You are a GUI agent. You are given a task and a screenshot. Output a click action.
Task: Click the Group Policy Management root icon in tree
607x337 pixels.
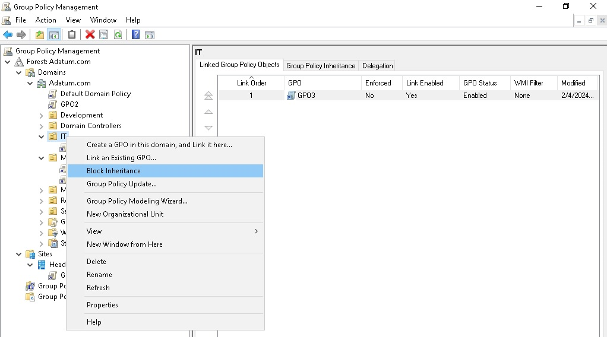point(8,50)
